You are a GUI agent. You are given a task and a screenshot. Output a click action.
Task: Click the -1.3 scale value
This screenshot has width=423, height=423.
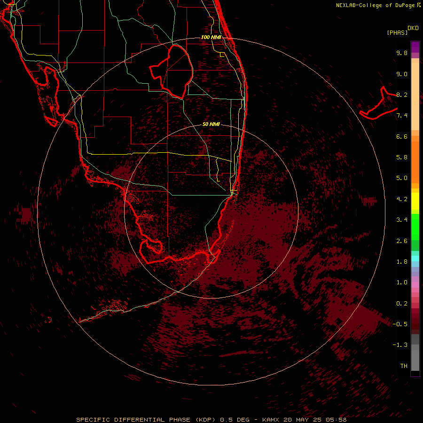pyautogui.click(x=400, y=345)
